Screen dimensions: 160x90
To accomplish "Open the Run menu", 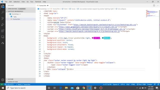I will [32, 2].
